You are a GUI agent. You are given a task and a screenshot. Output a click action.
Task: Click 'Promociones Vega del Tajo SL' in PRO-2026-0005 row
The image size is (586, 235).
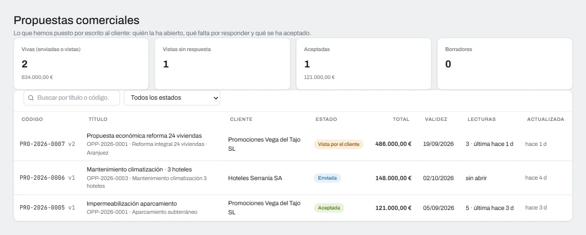(264, 208)
